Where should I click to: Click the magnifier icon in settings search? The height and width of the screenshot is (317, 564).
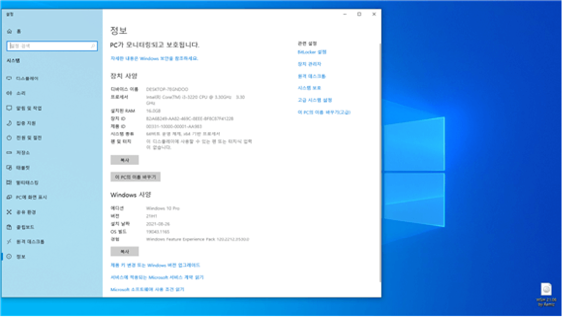click(93, 46)
